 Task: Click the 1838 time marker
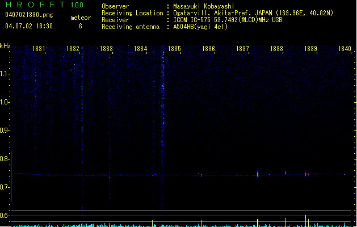(x=276, y=49)
